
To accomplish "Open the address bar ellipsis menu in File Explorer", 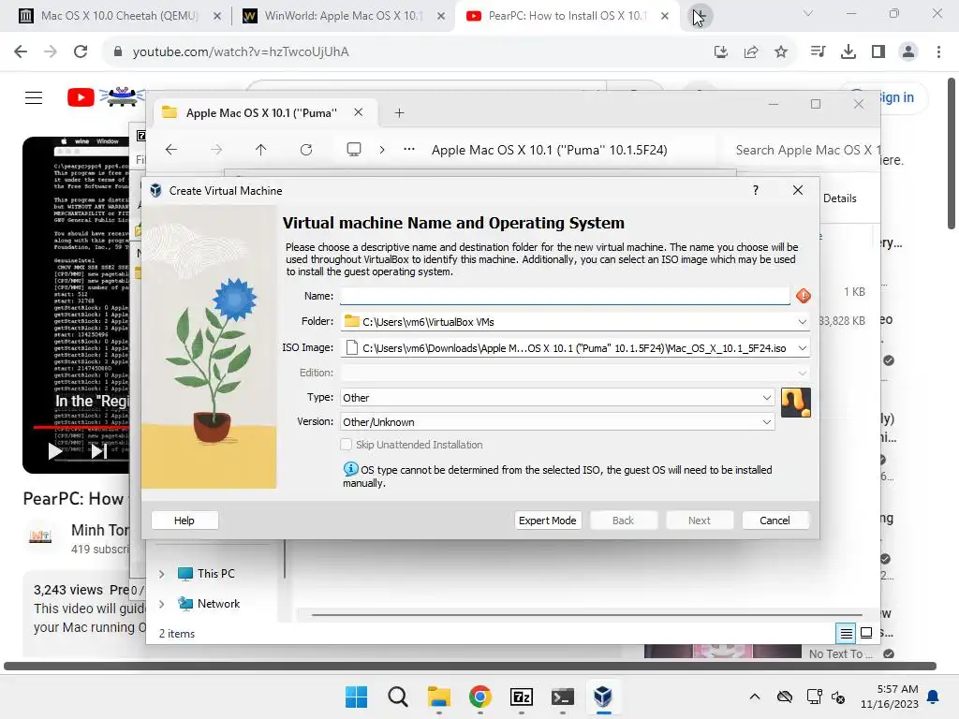I will [x=409, y=149].
